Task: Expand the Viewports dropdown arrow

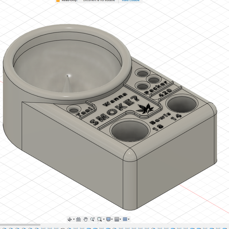Action: [x=129, y=219]
